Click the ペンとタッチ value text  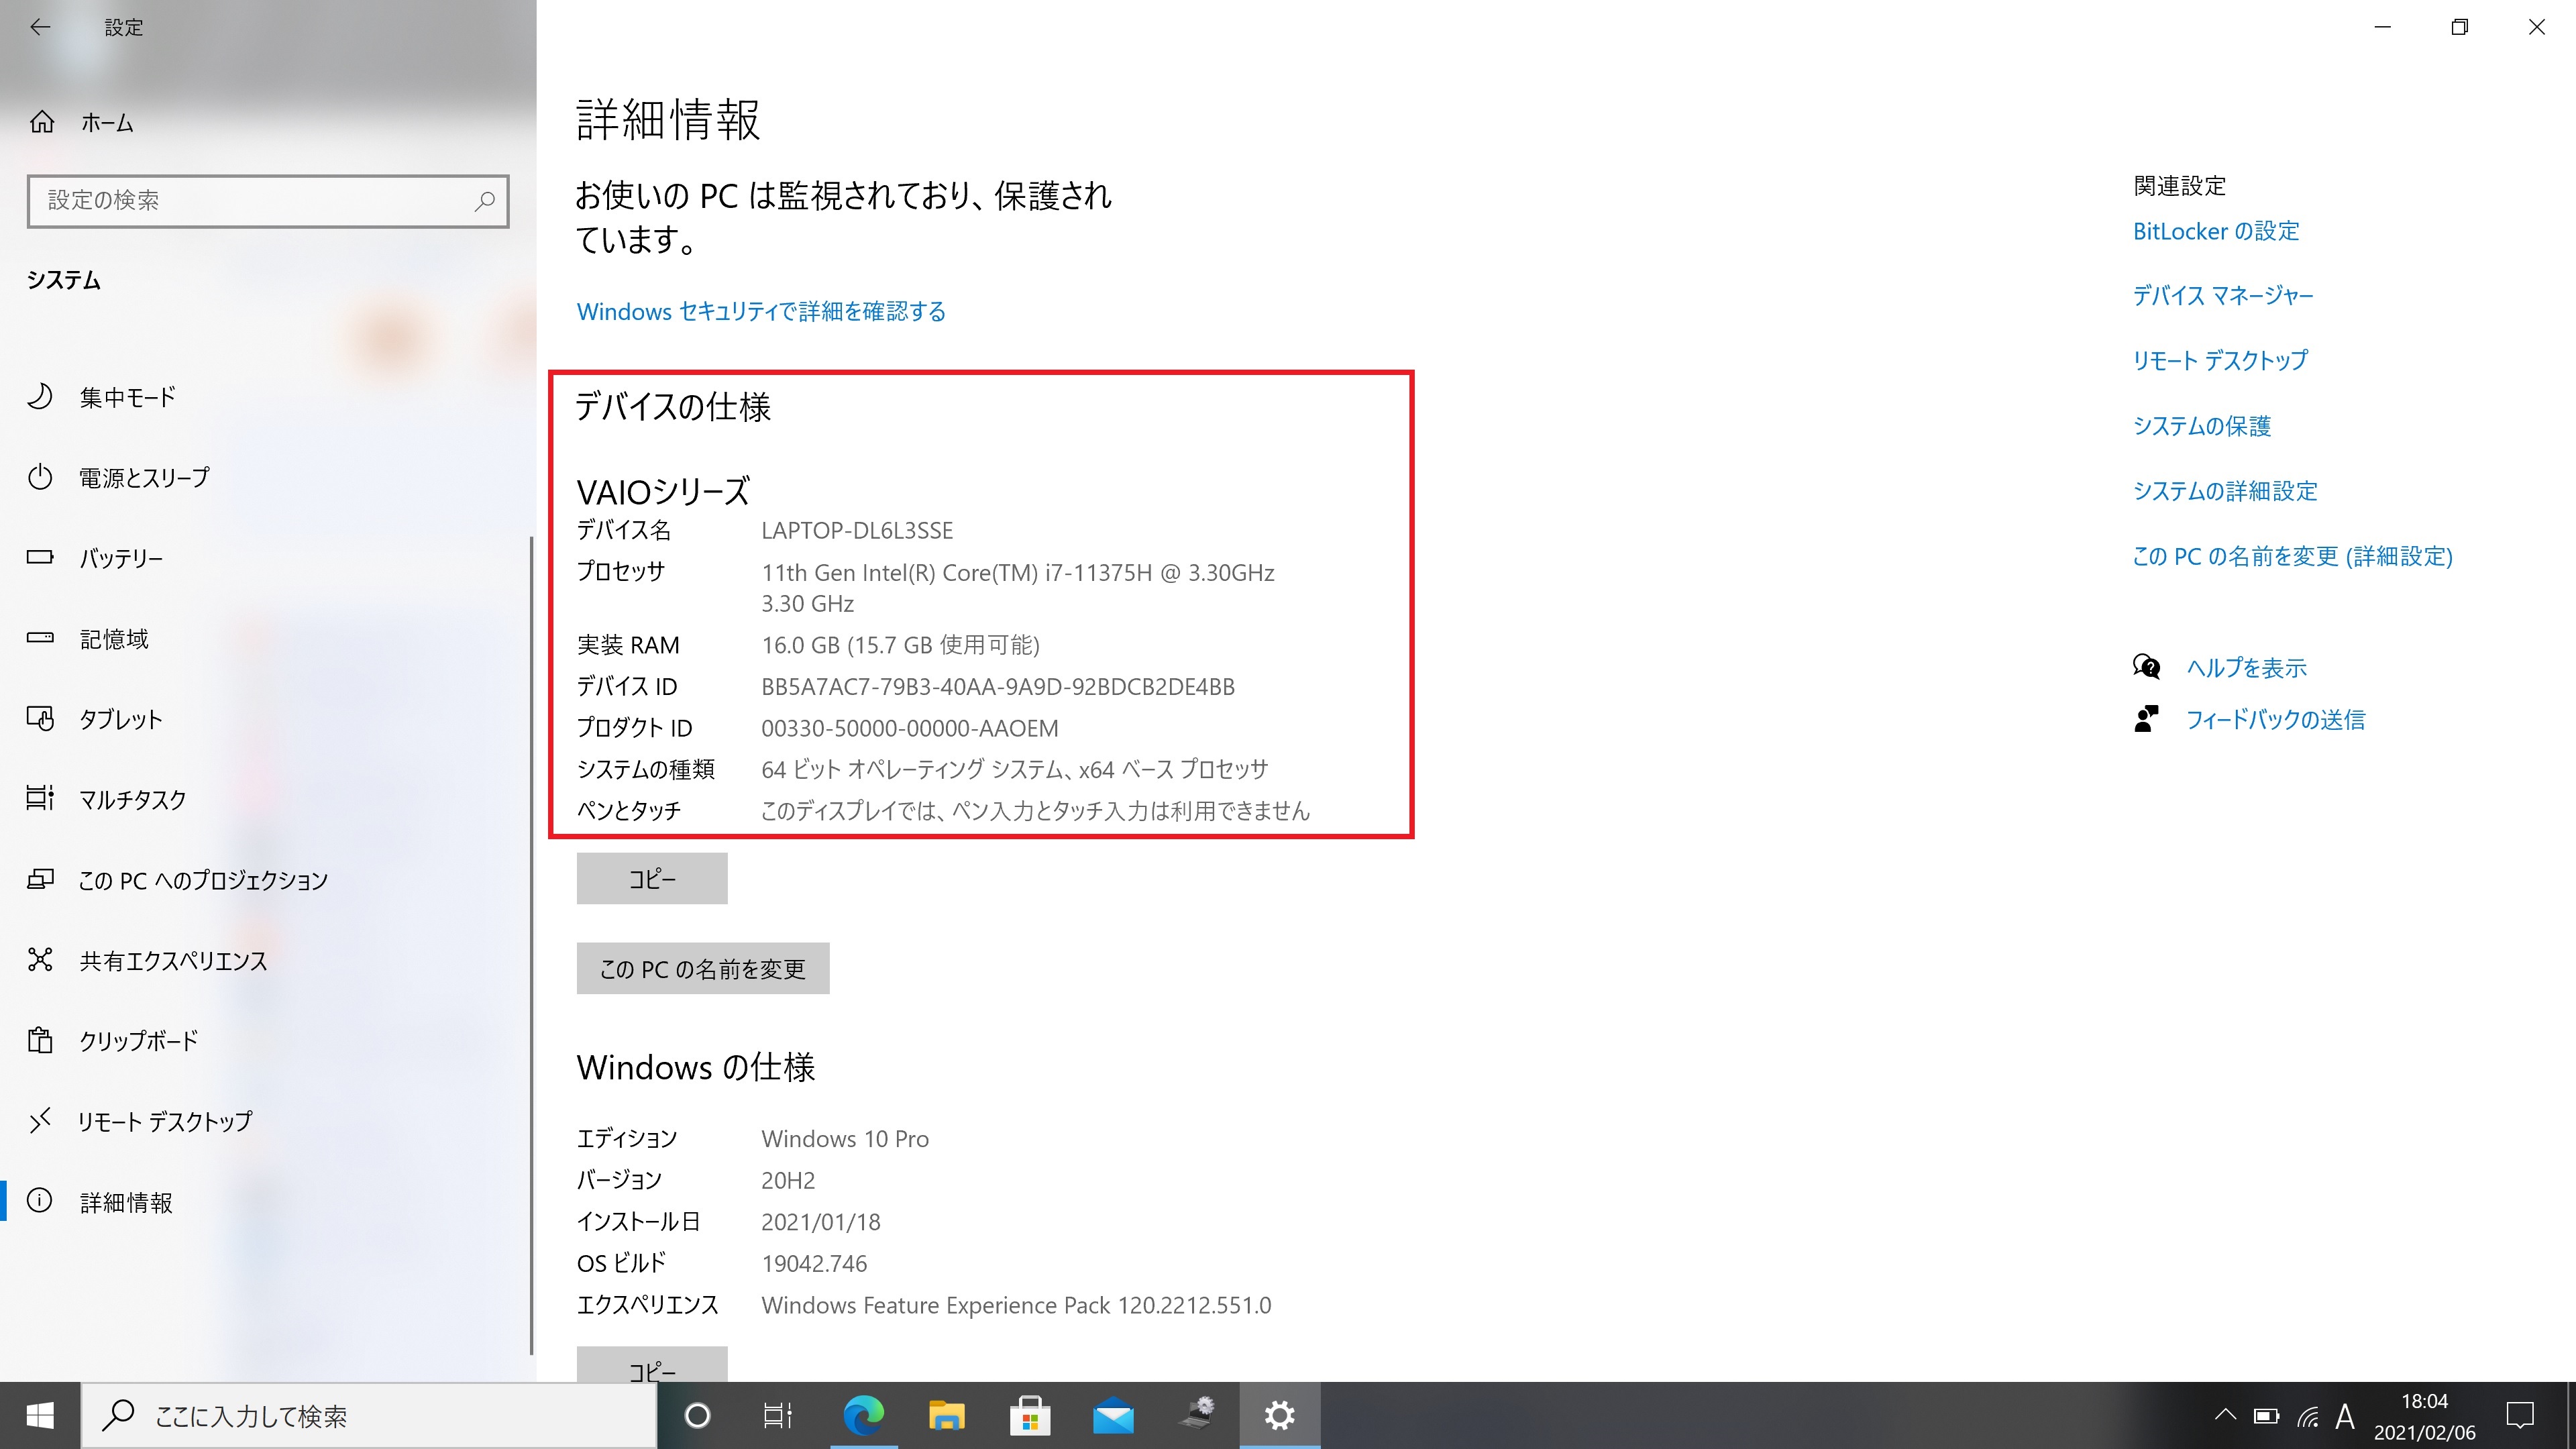click(1035, 811)
